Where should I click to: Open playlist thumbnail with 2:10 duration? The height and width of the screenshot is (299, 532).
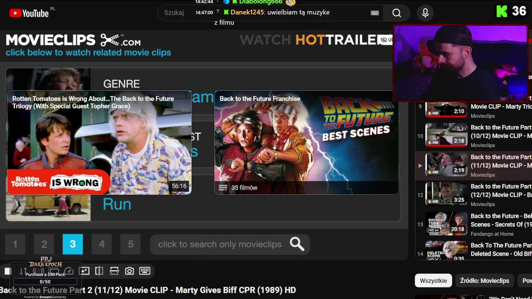click(446, 109)
